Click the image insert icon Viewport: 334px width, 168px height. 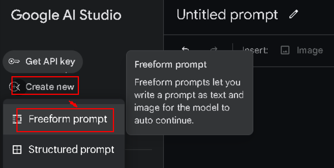(285, 50)
